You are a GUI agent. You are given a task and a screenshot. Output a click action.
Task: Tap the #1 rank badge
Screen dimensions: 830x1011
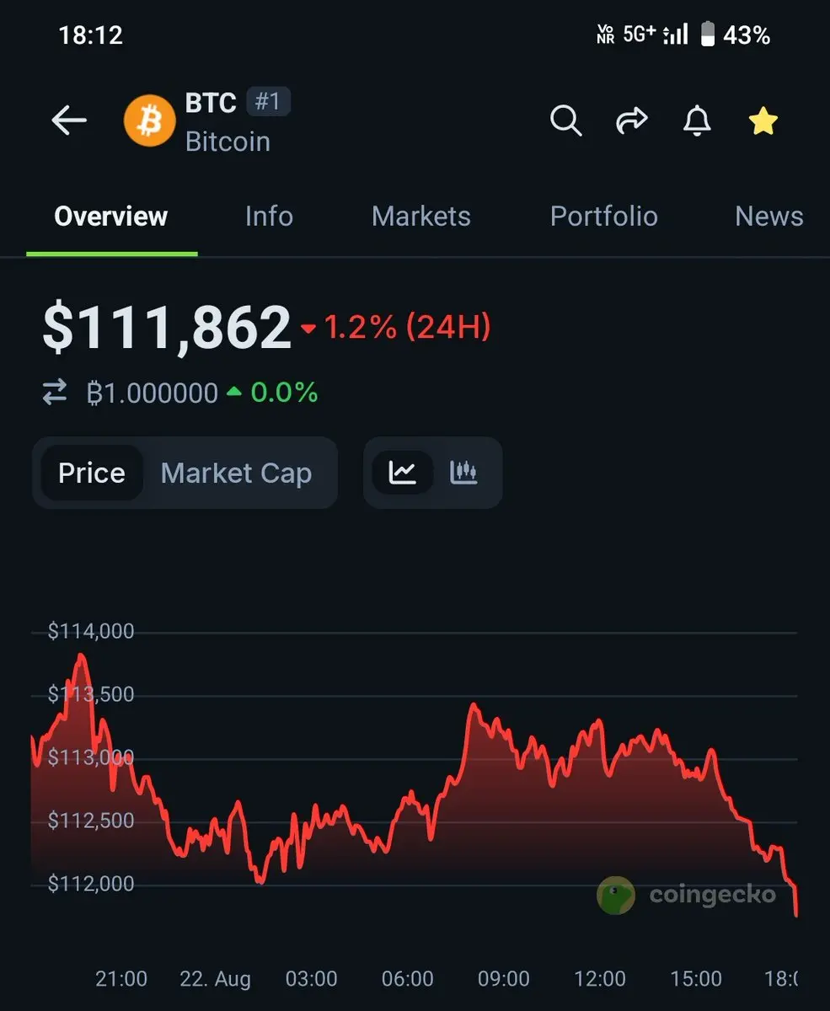click(x=268, y=102)
